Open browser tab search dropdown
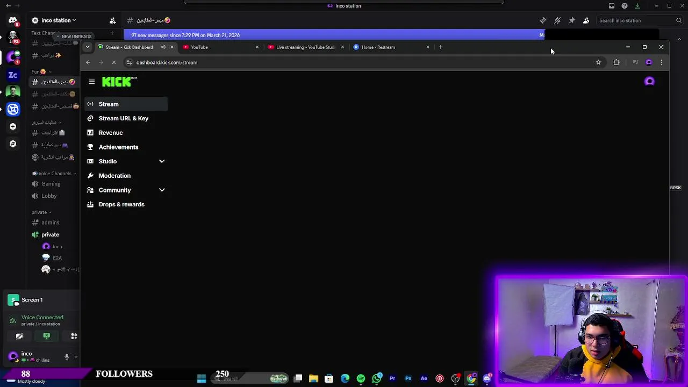Image resolution: width=688 pixels, height=387 pixels. pyautogui.click(x=87, y=47)
